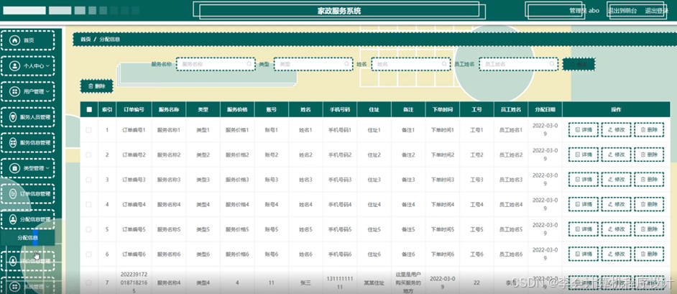Click cell 某某住址 in row 7
677x294 pixels.
pyautogui.click(x=374, y=283)
